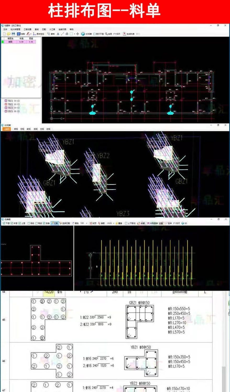
Task: Click the YBZ2 color swatch in list
Action: 6,104
